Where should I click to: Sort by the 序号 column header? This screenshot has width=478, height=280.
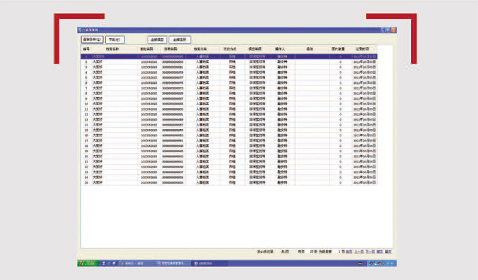[86, 49]
